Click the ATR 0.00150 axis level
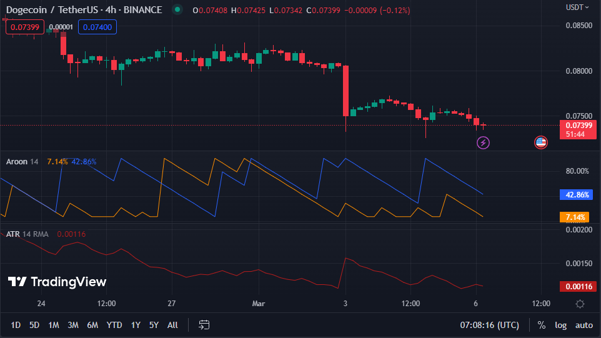601x338 pixels. tap(579, 263)
